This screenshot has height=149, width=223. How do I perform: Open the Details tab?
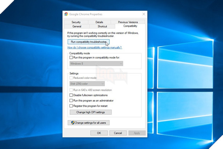pyautogui.click(x=99, y=22)
